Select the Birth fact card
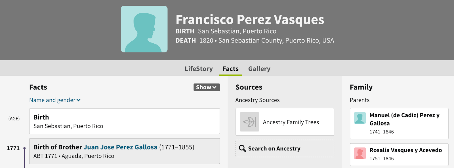This screenshot has width=454, height=168. (124, 121)
